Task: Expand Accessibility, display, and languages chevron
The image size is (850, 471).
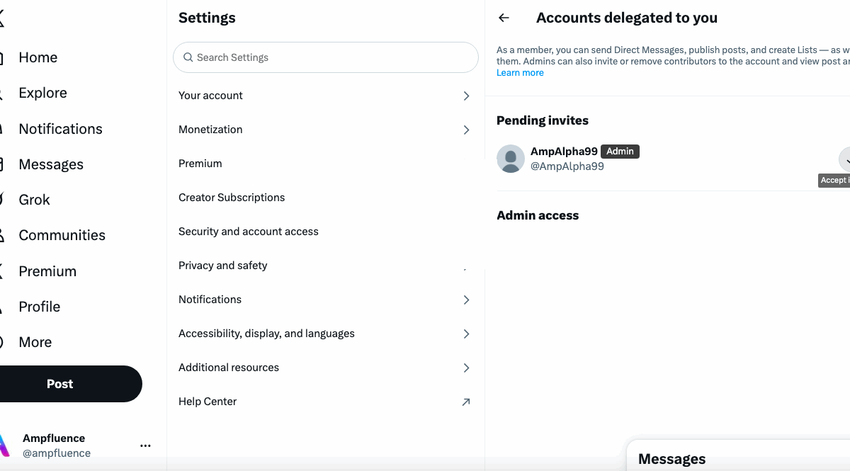Action: [x=466, y=334]
